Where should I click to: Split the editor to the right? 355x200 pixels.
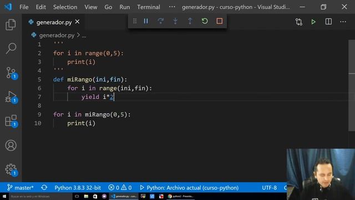tap(328, 22)
